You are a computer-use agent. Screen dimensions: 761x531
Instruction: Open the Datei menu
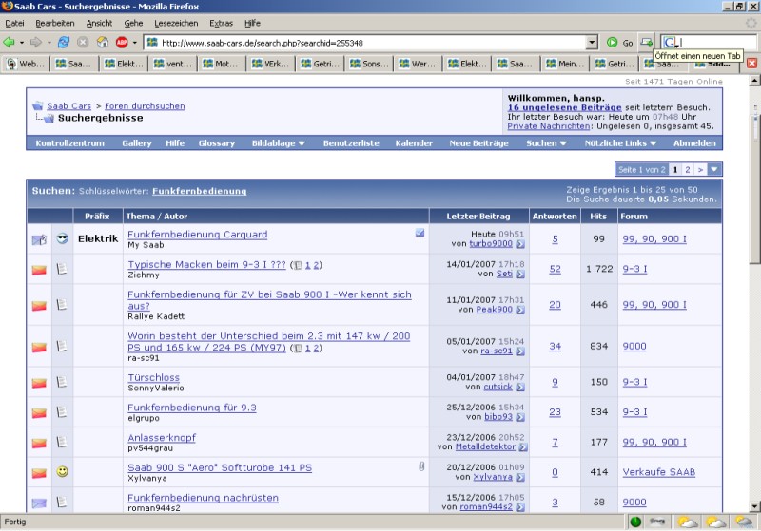click(14, 23)
